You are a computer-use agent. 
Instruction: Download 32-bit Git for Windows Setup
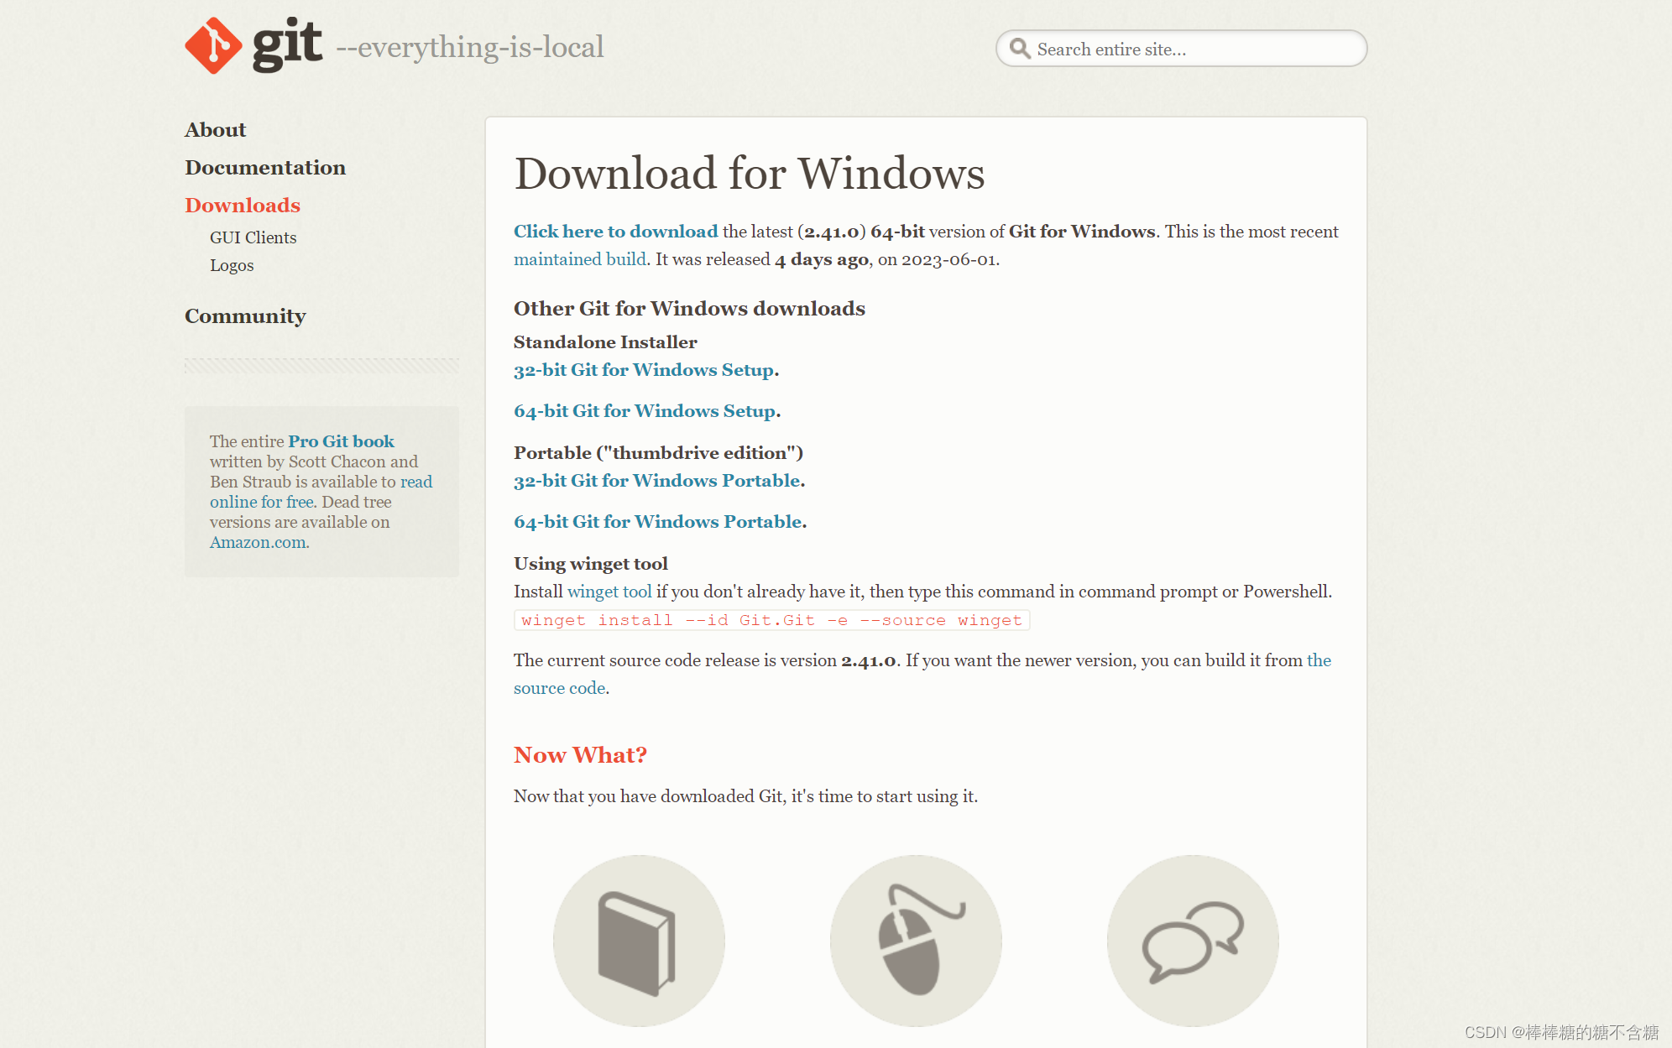pos(644,370)
